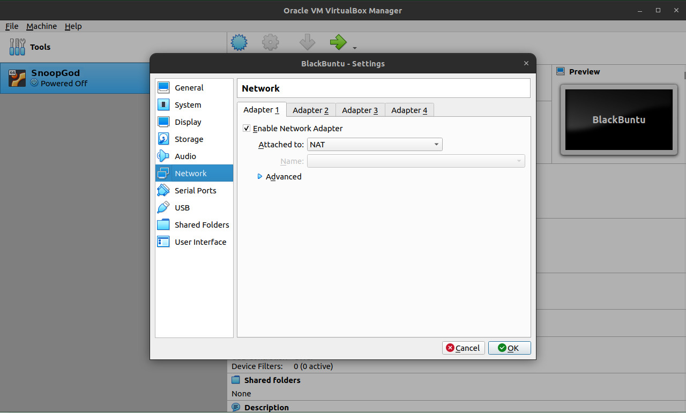
Task: Expand the Advanced network options
Action: [279, 177]
